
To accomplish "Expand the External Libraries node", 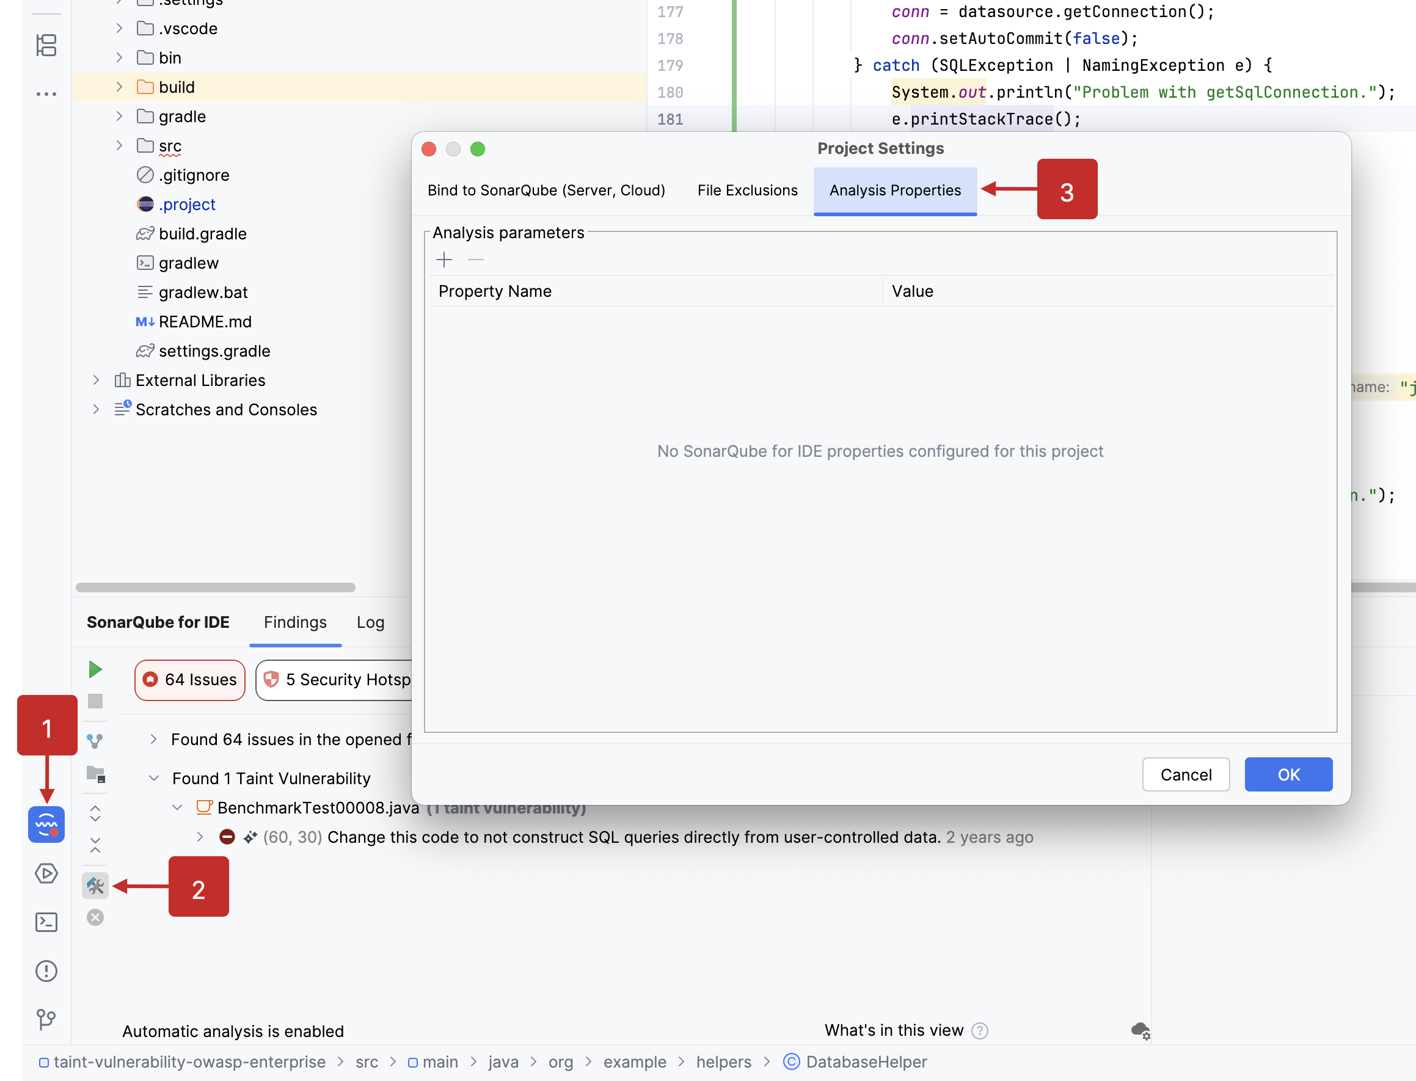I will pos(95,380).
